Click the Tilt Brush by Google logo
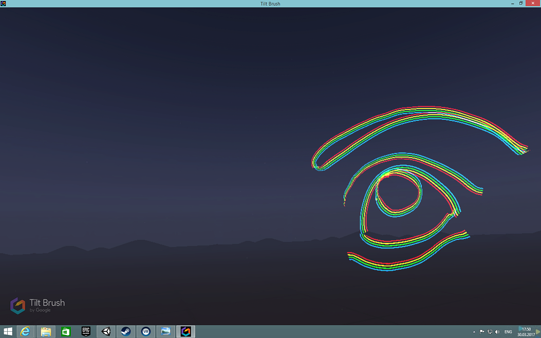Image resolution: width=541 pixels, height=338 pixels. pyautogui.click(x=38, y=305)
